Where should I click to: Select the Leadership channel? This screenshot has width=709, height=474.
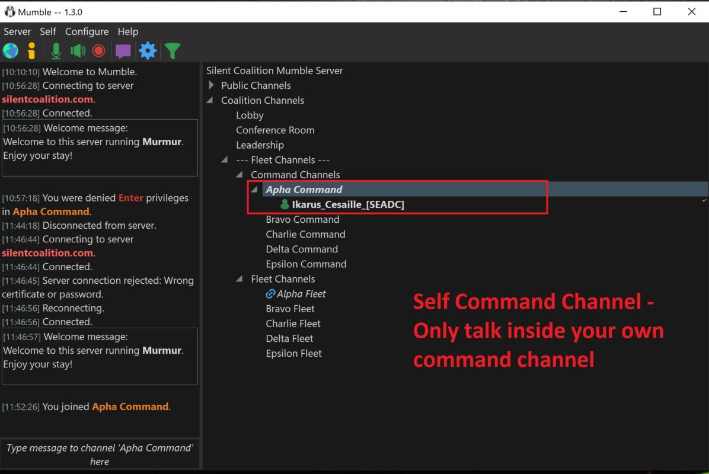tap(260, 145)
